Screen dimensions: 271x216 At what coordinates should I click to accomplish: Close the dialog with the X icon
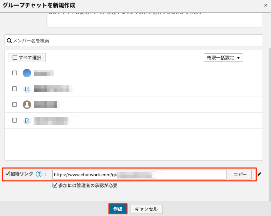click(266, 5)
